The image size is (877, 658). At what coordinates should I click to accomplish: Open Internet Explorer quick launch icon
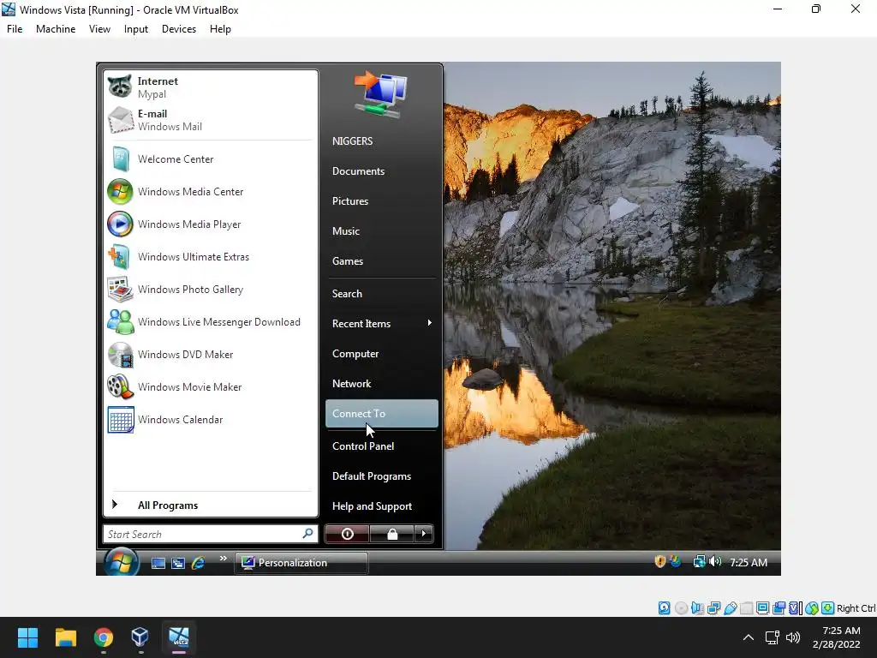[198, 563]
